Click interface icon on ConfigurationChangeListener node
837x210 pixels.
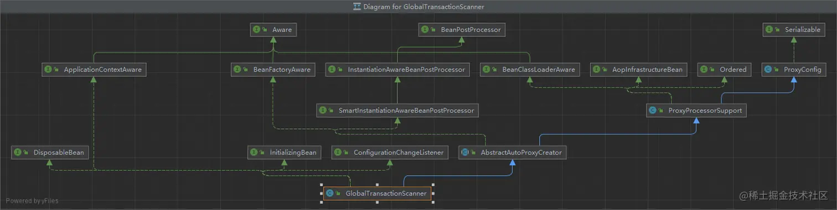coord(338,152)
